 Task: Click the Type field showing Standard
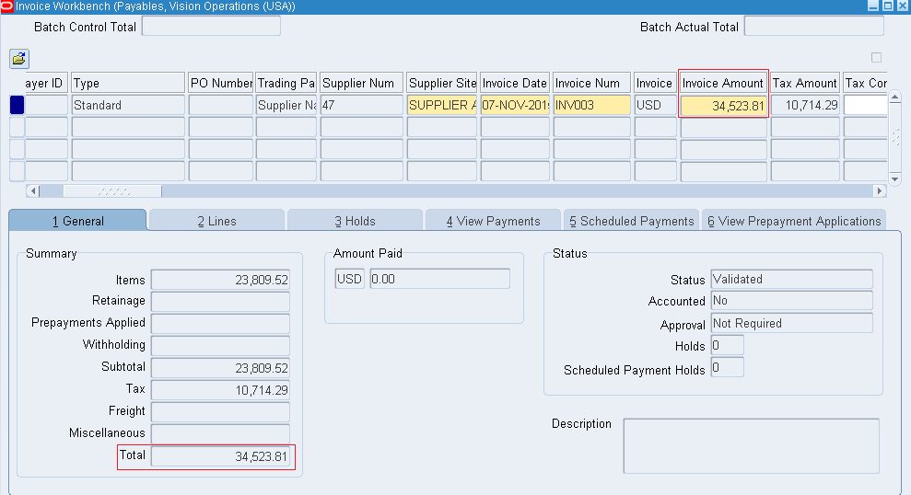coord(127,106)
